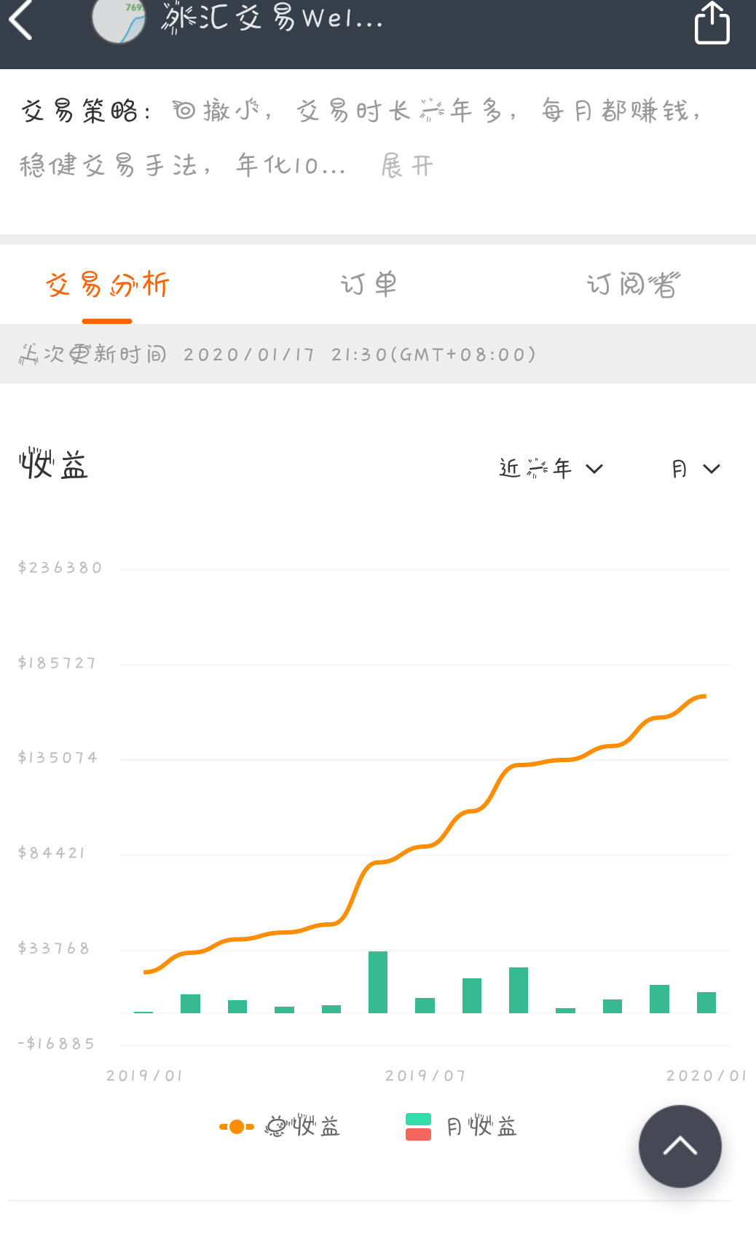Open the 月 interval dropdown
Screen dimensions: 756x1244
(695, 469)
